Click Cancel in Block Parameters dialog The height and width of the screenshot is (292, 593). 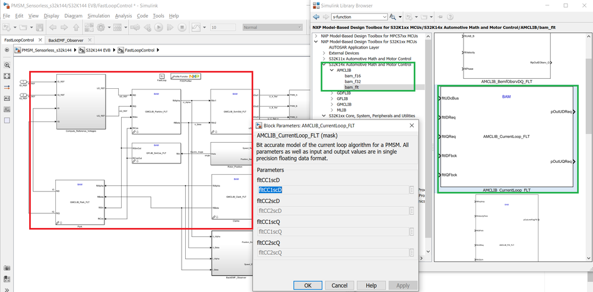tap(340, 285)
